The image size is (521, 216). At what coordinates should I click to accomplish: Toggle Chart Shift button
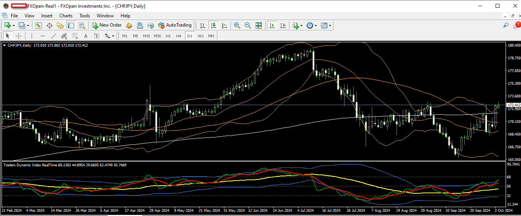[283, 25]
